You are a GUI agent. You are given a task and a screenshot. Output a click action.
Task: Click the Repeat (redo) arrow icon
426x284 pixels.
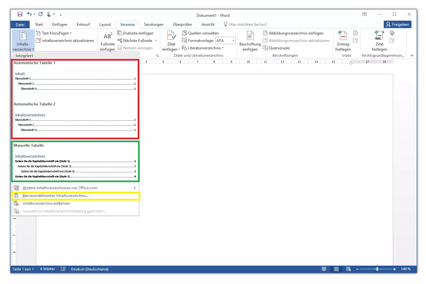40,14
